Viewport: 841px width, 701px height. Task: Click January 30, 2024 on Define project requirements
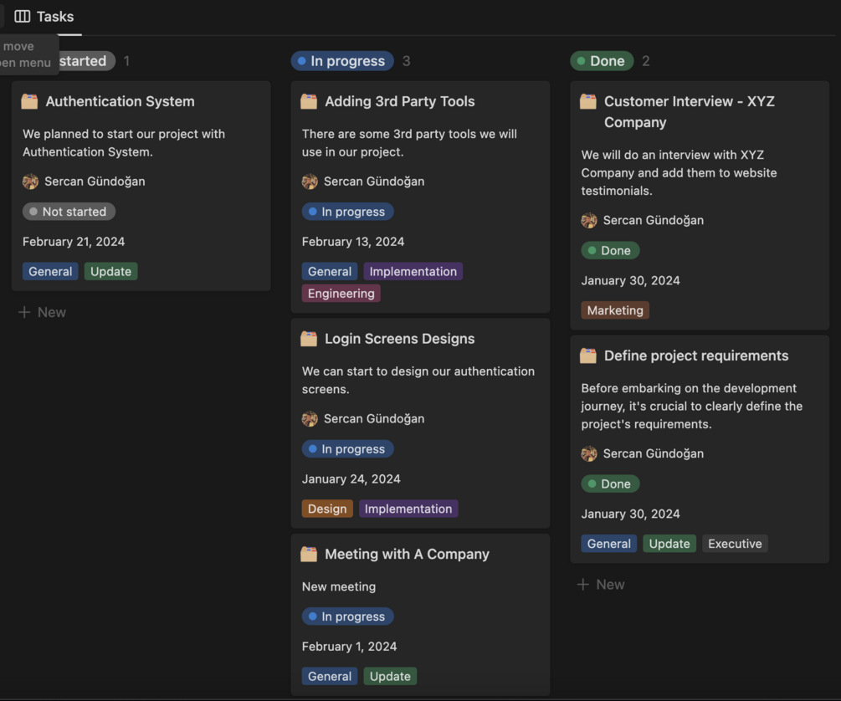point(630,514)
